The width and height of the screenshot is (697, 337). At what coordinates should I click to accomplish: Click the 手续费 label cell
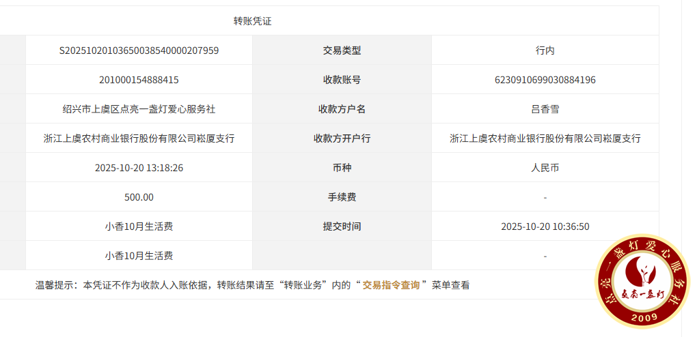(342, 197)
